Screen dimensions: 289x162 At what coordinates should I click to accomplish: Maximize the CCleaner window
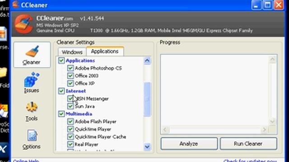[x=267, y=5]
